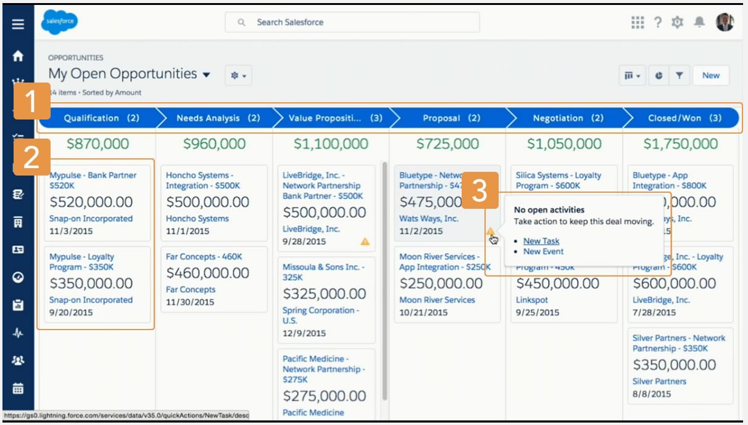Open the hamburger navigation menu
Viewport: 748px width, 425px height.
pos(18,24)
